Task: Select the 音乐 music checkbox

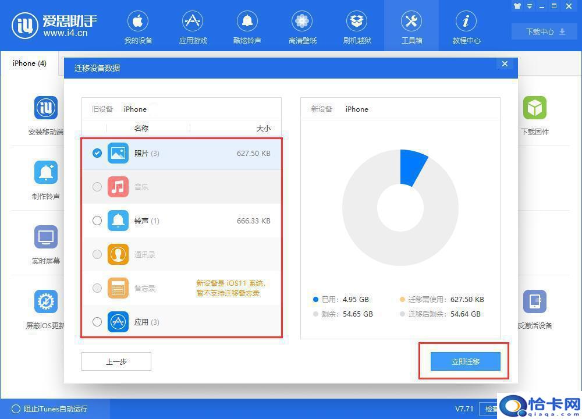Action: 97,187
